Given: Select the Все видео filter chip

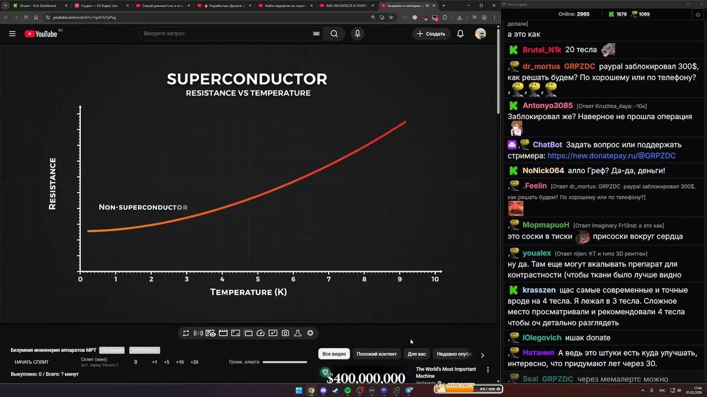Looking at the screenshot, I should [334, 354].
